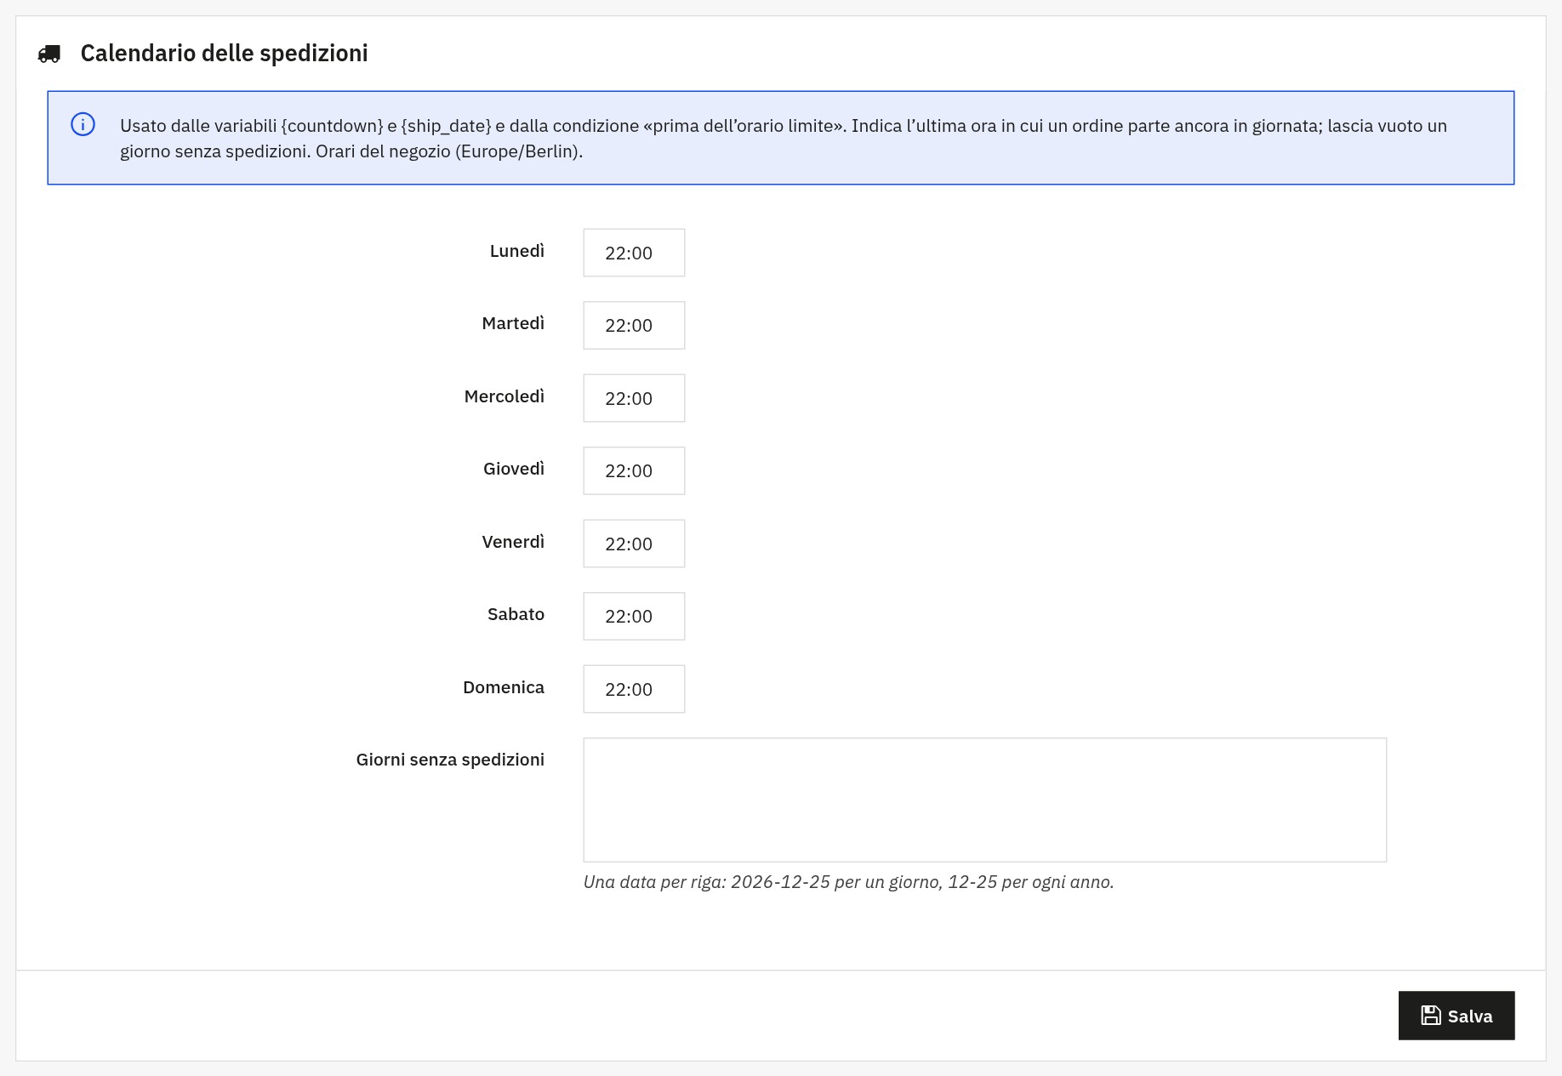Click the 'Una data per riga' hint text
The height and width of the screenshot is (1076, 1562).
tap(848, 882)
